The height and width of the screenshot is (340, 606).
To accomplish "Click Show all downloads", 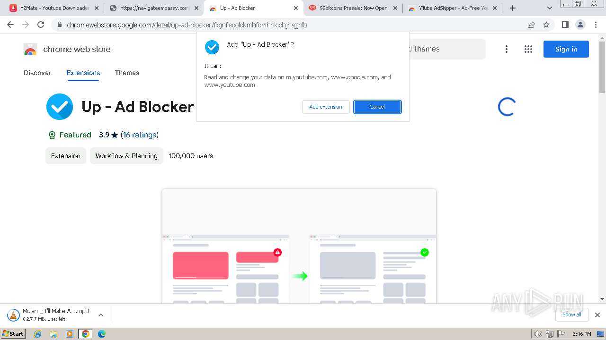I will (x=572, y=315).
